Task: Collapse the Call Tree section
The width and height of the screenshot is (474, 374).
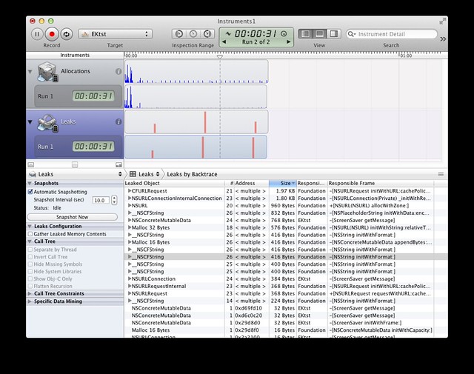Action: click(x=30, y=241)
